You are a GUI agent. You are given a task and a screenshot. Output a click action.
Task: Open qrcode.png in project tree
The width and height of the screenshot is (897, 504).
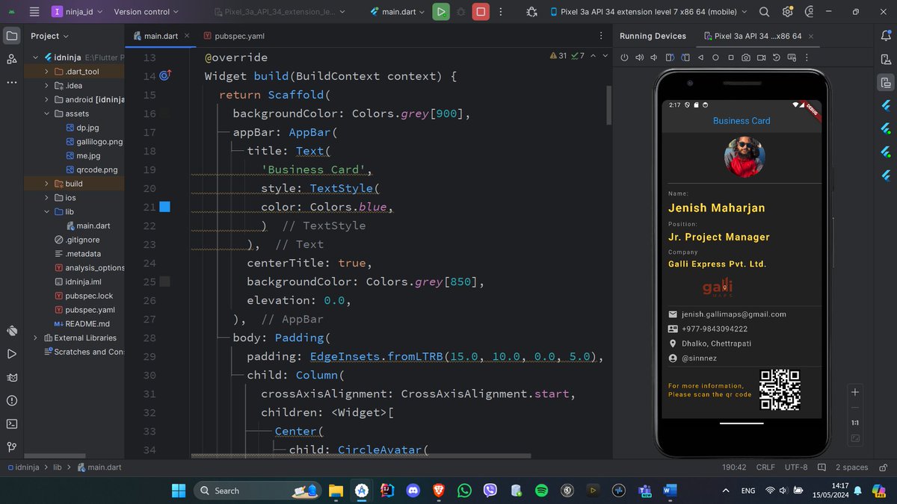coord(91,169)
